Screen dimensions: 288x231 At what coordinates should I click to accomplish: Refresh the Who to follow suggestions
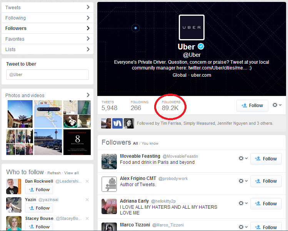(54, 173)
